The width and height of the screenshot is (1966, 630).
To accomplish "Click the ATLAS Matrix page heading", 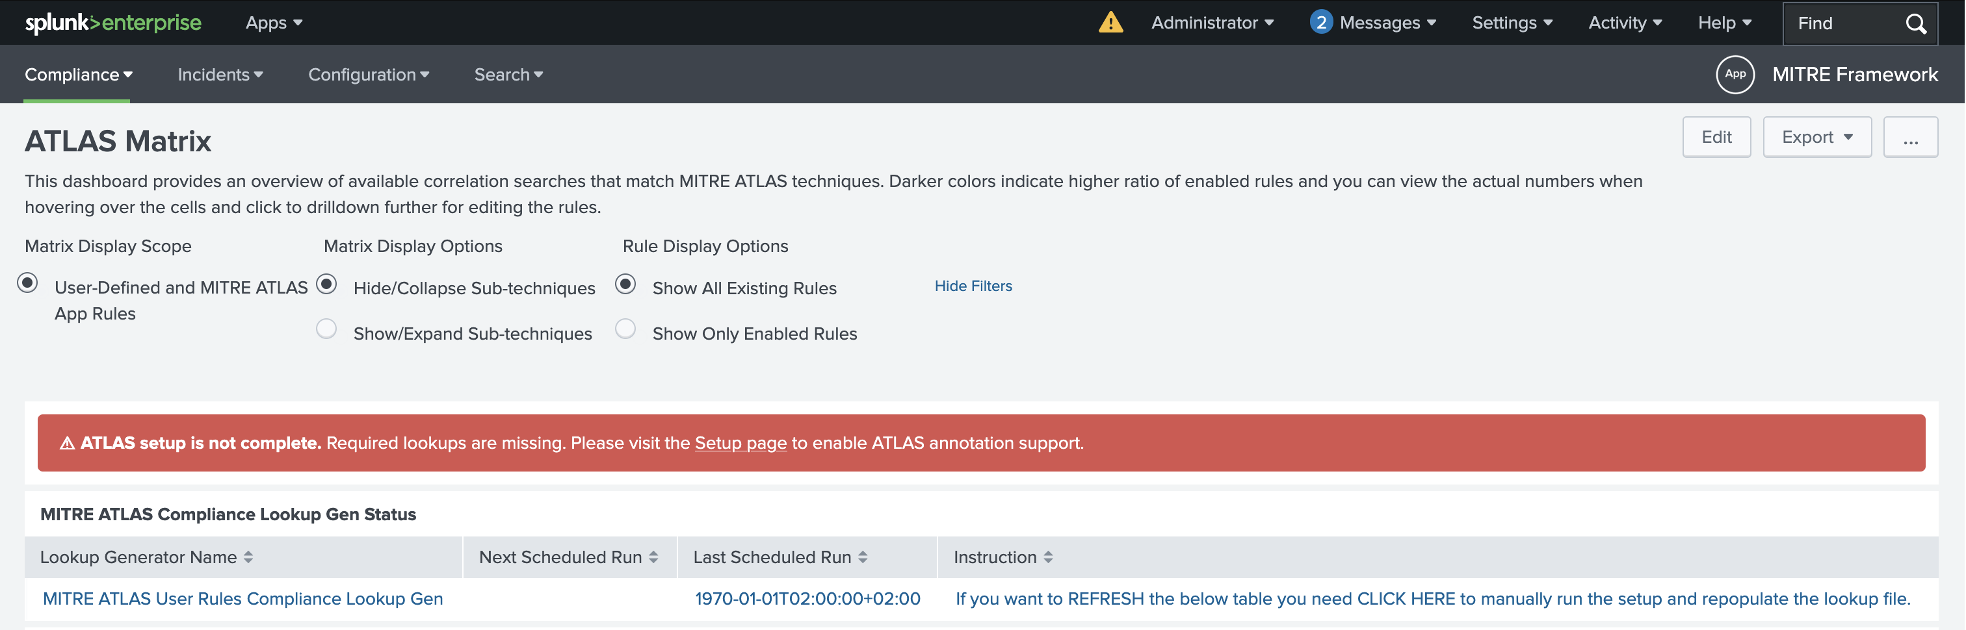I will click(x=118, y=141).
